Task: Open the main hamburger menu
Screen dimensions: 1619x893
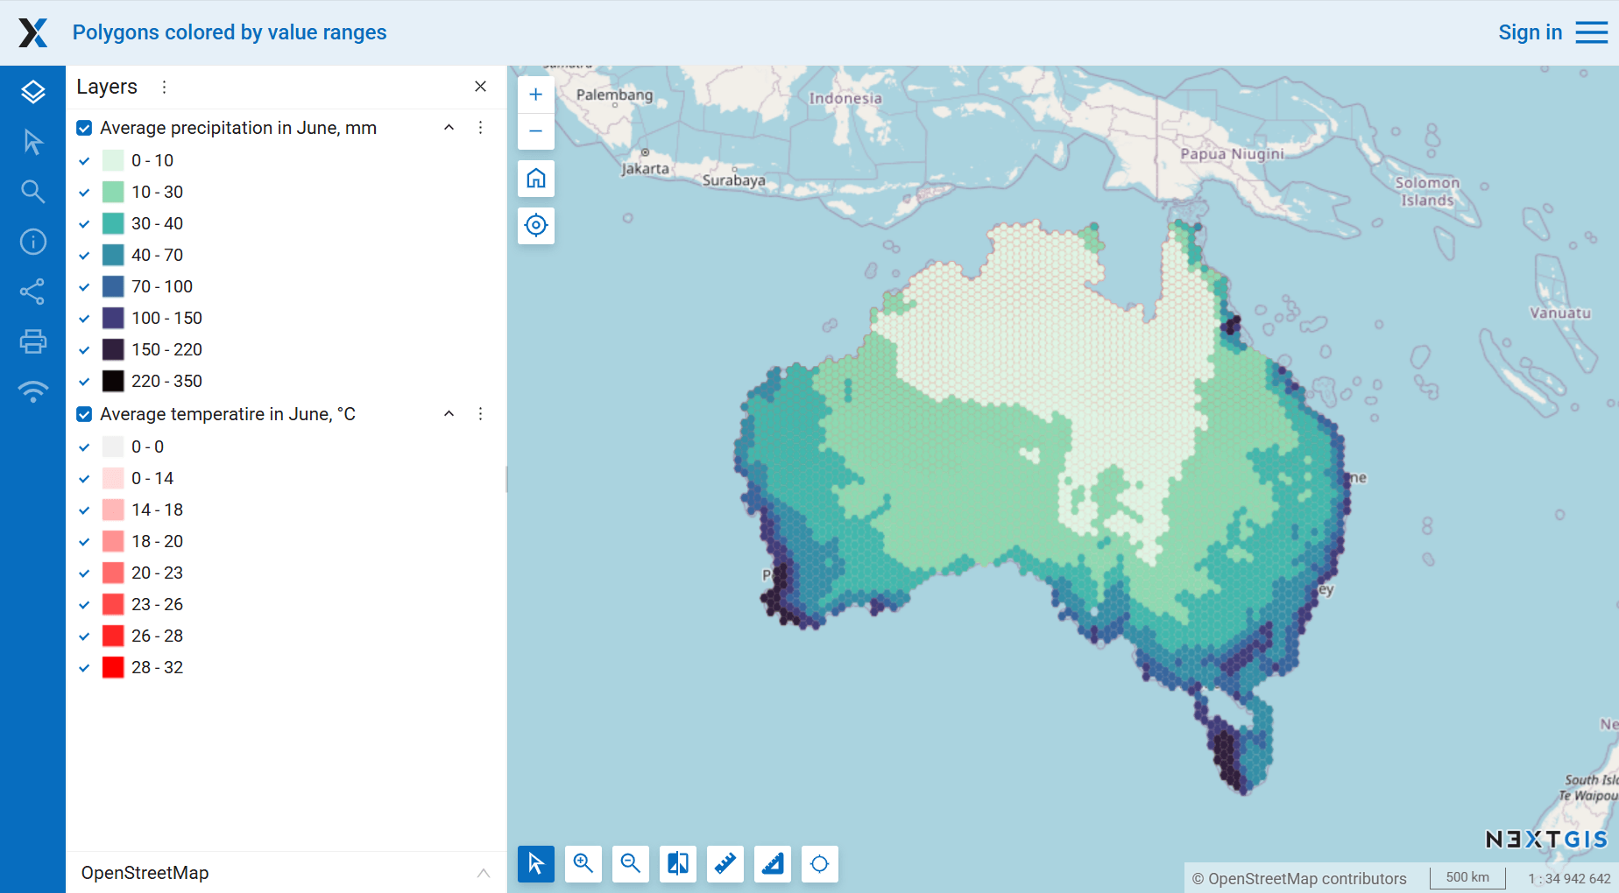Action: click(x=1591, y=32)
